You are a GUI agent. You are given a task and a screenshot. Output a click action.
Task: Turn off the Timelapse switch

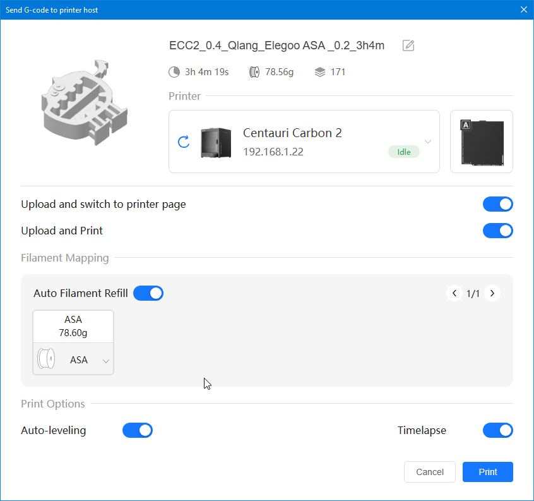coord(497,430)
